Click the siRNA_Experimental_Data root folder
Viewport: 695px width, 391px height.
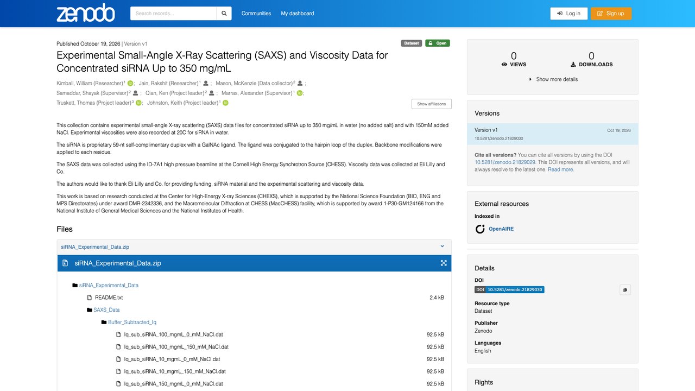[x=109, y=285]
